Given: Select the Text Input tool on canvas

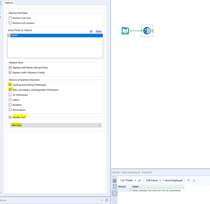Looking at the screenshot, I should (x=125, y=31).
